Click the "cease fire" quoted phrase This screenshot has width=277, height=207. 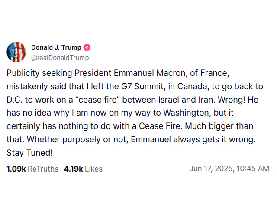click(98, 100)
